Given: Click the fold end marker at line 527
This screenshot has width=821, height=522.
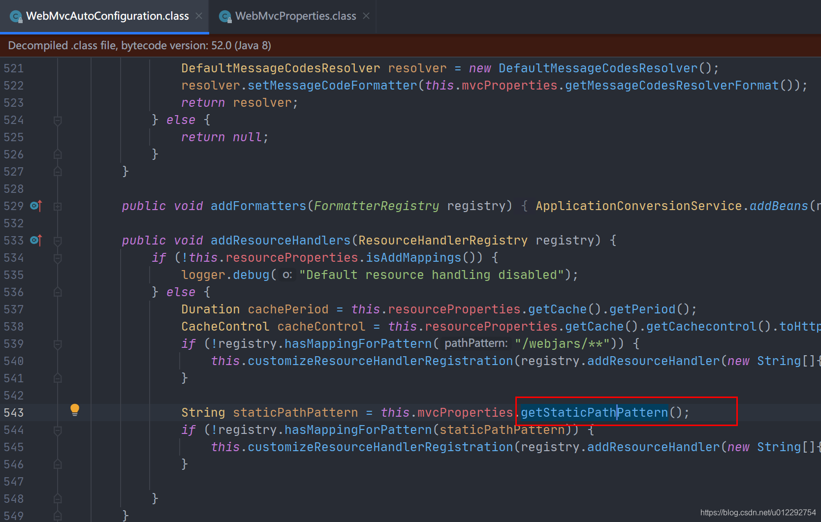Looking at the screenshot, I should 58,172.
